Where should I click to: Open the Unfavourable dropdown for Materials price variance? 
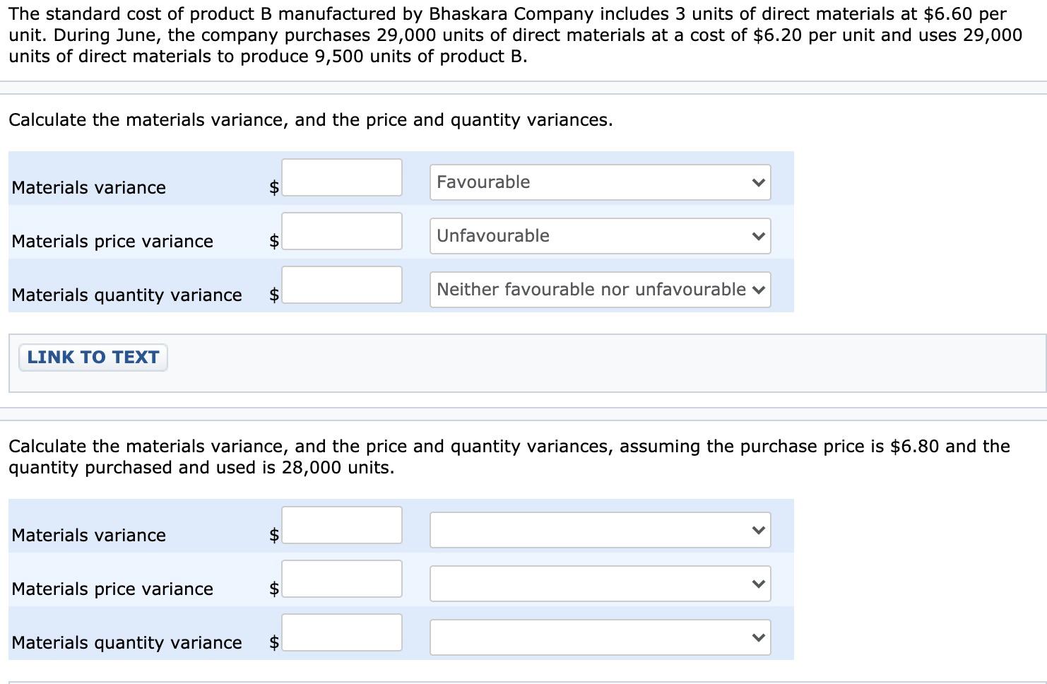[600, 236]
